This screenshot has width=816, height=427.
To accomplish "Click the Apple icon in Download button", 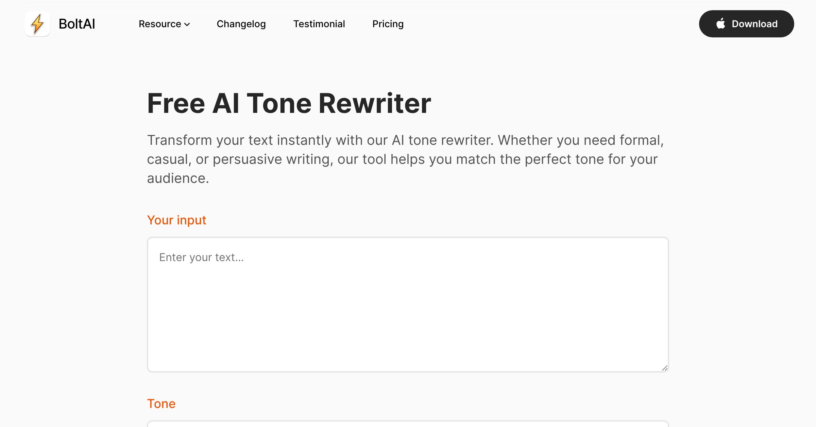I will (720, 24).
